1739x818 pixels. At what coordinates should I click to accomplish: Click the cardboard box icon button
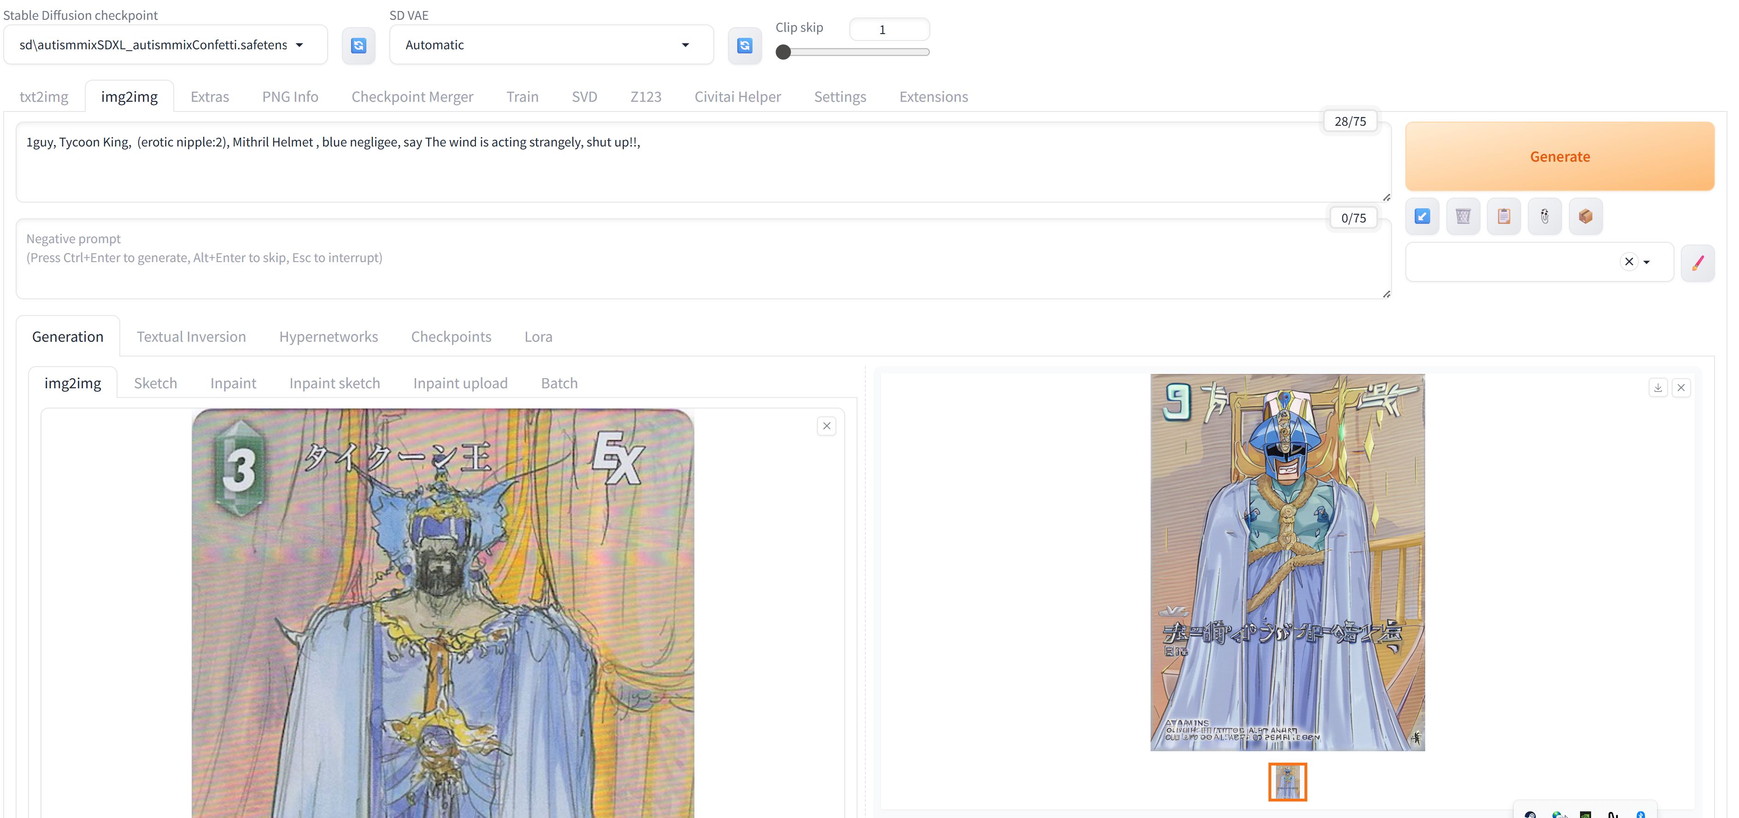[x=1585, y=216]
